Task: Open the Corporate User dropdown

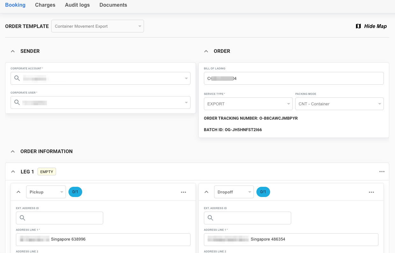Action: click(x=100, y=102)
